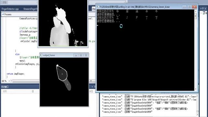Click the console vertical scroll thumb

pos(196,16)
